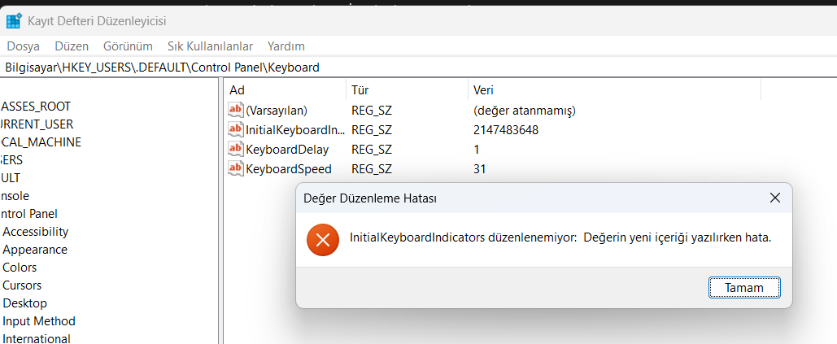Select the Appearance tree key
This screenshot has width=837, height=344.
(x=35, y=250)
